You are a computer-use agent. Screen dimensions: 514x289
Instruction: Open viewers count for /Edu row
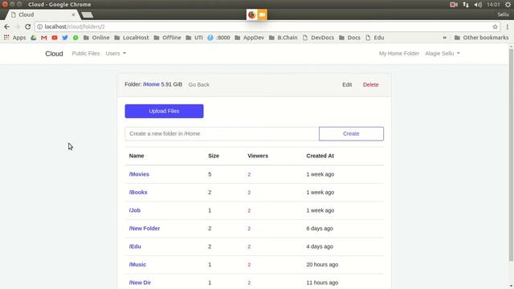point(249,246)
